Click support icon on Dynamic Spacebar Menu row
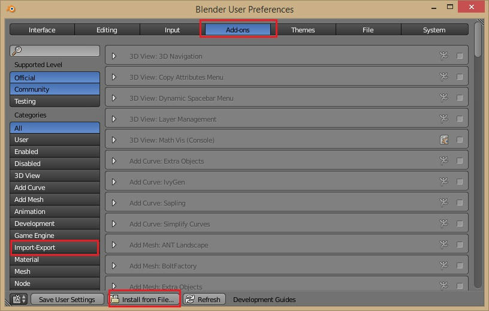This screenshot has width=489, height=311. pos(444,98)
